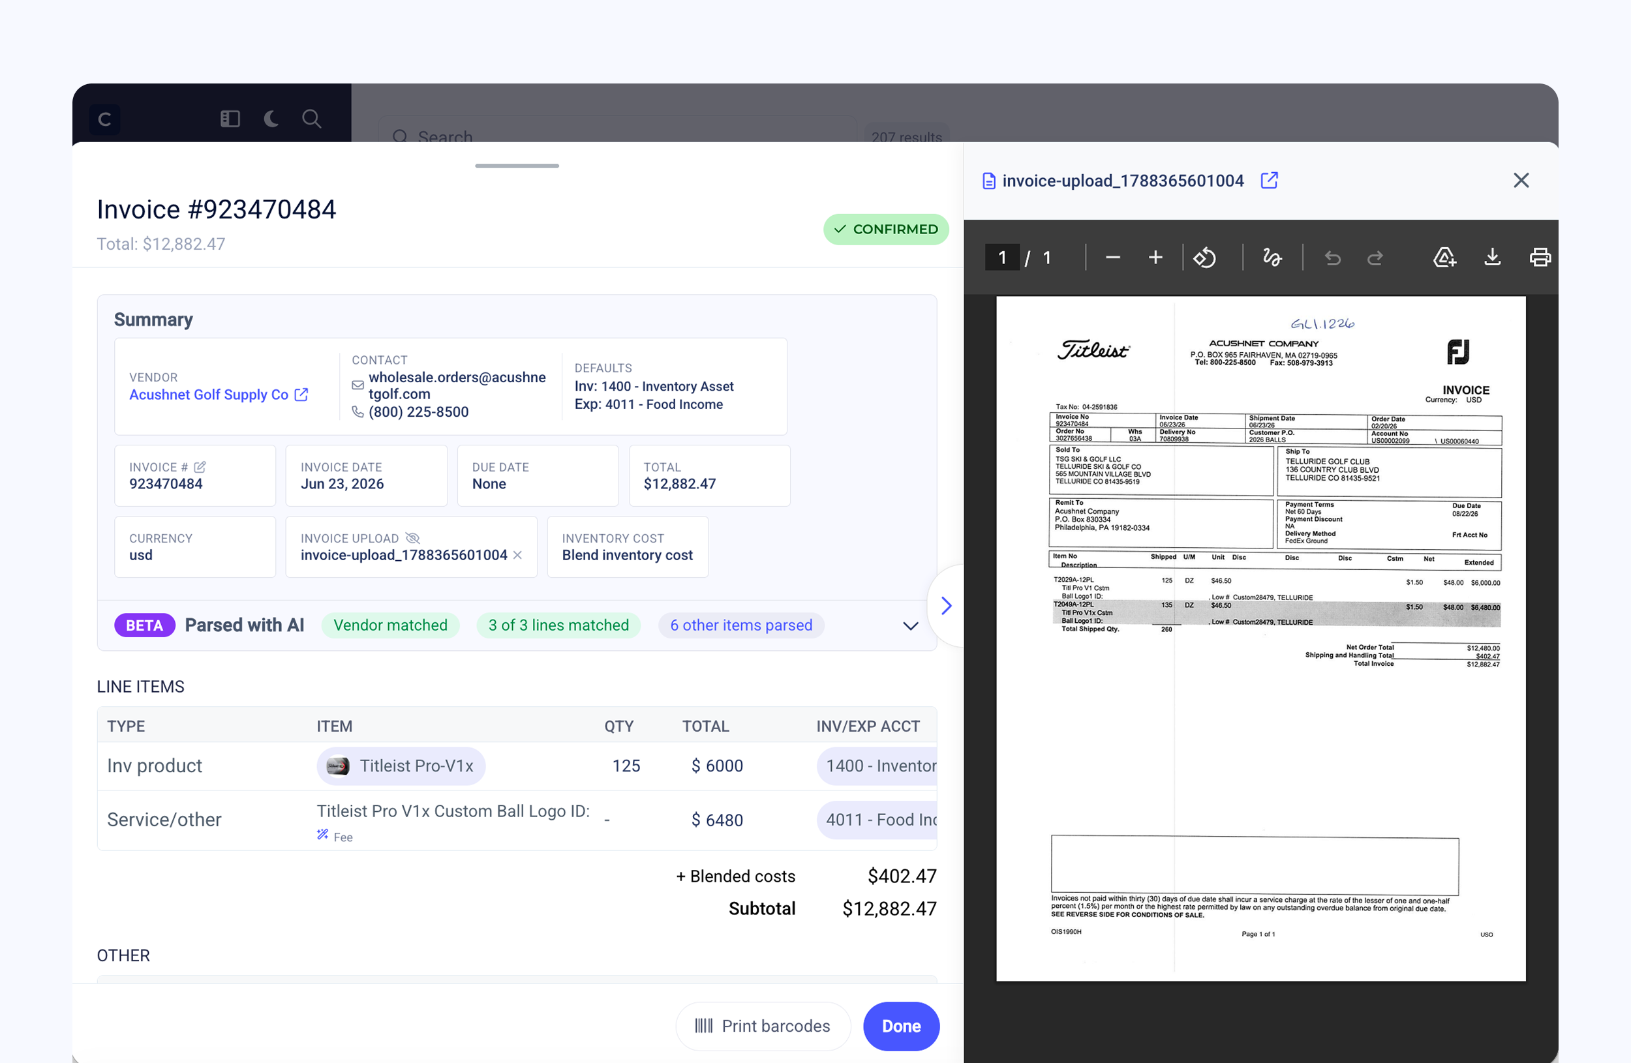Open the 1400 - Inventory account chip
1631x1063 pixels.
[877, 766]
